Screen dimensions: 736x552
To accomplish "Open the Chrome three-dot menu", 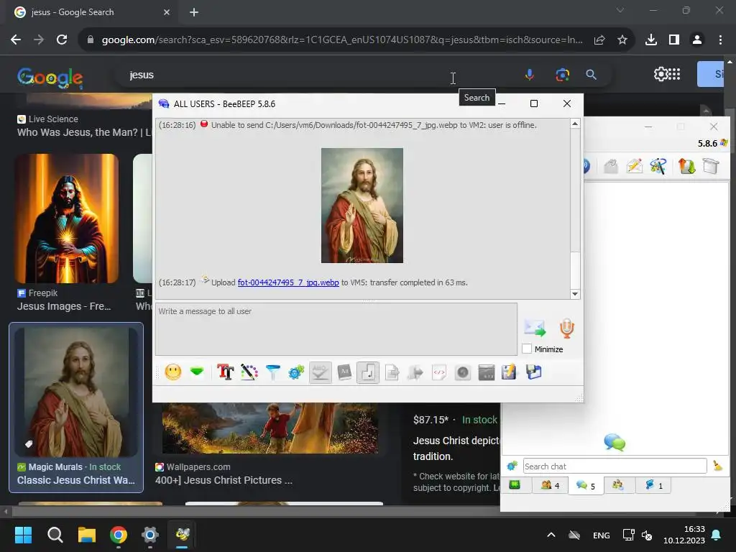I will pyautogui.click(x=720, y=40).
